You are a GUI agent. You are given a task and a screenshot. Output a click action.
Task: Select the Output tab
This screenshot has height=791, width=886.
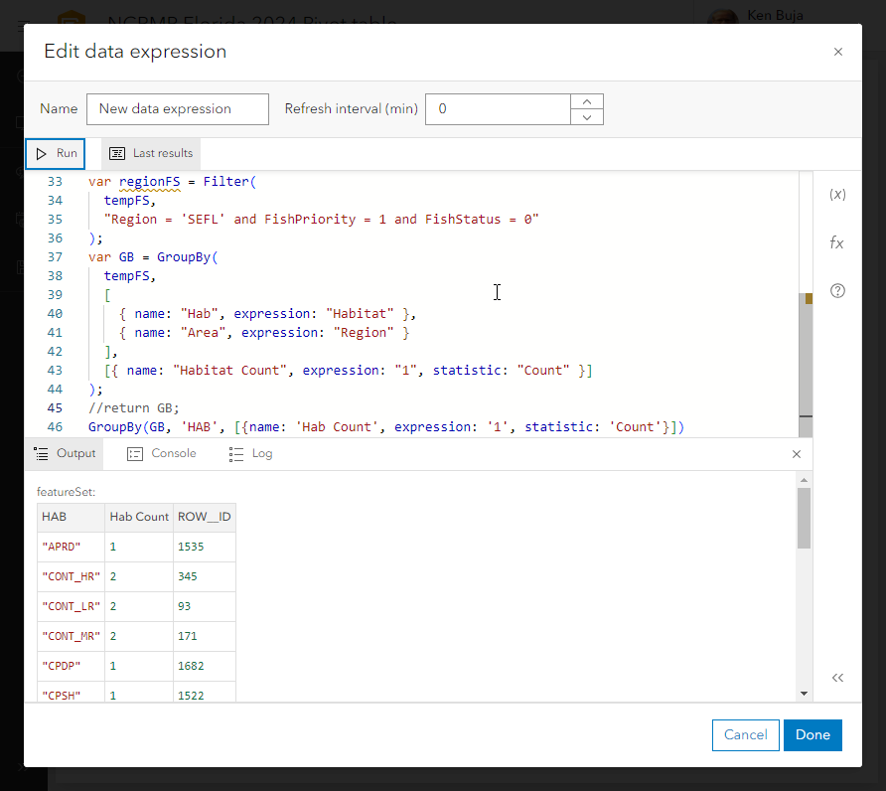64,453
